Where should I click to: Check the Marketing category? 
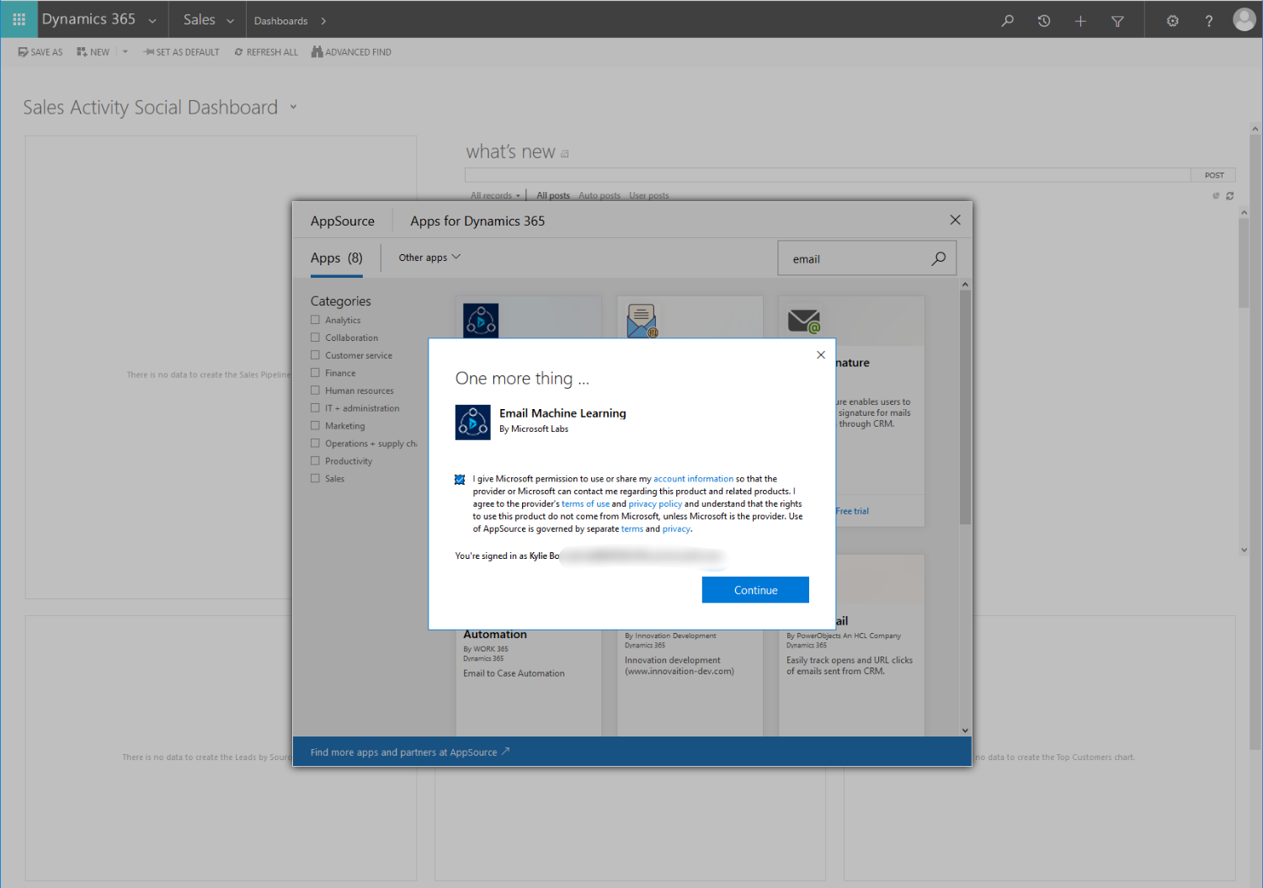315,426
